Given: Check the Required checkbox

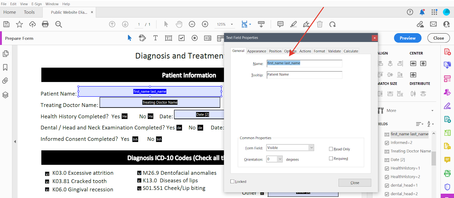Looking at the screenshot, I should point(331,159).
